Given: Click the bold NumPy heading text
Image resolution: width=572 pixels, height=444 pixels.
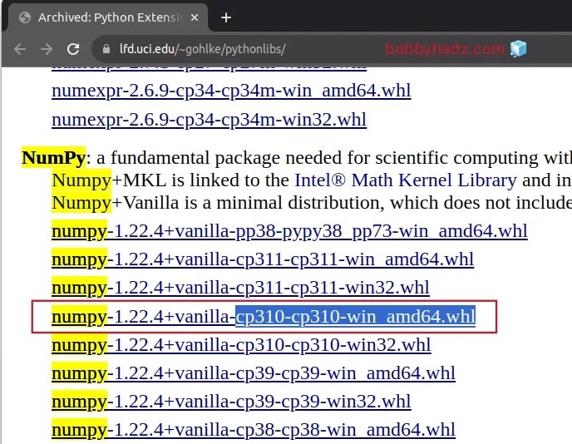Looking at the screenshot, I should click(x=53, y=158).
